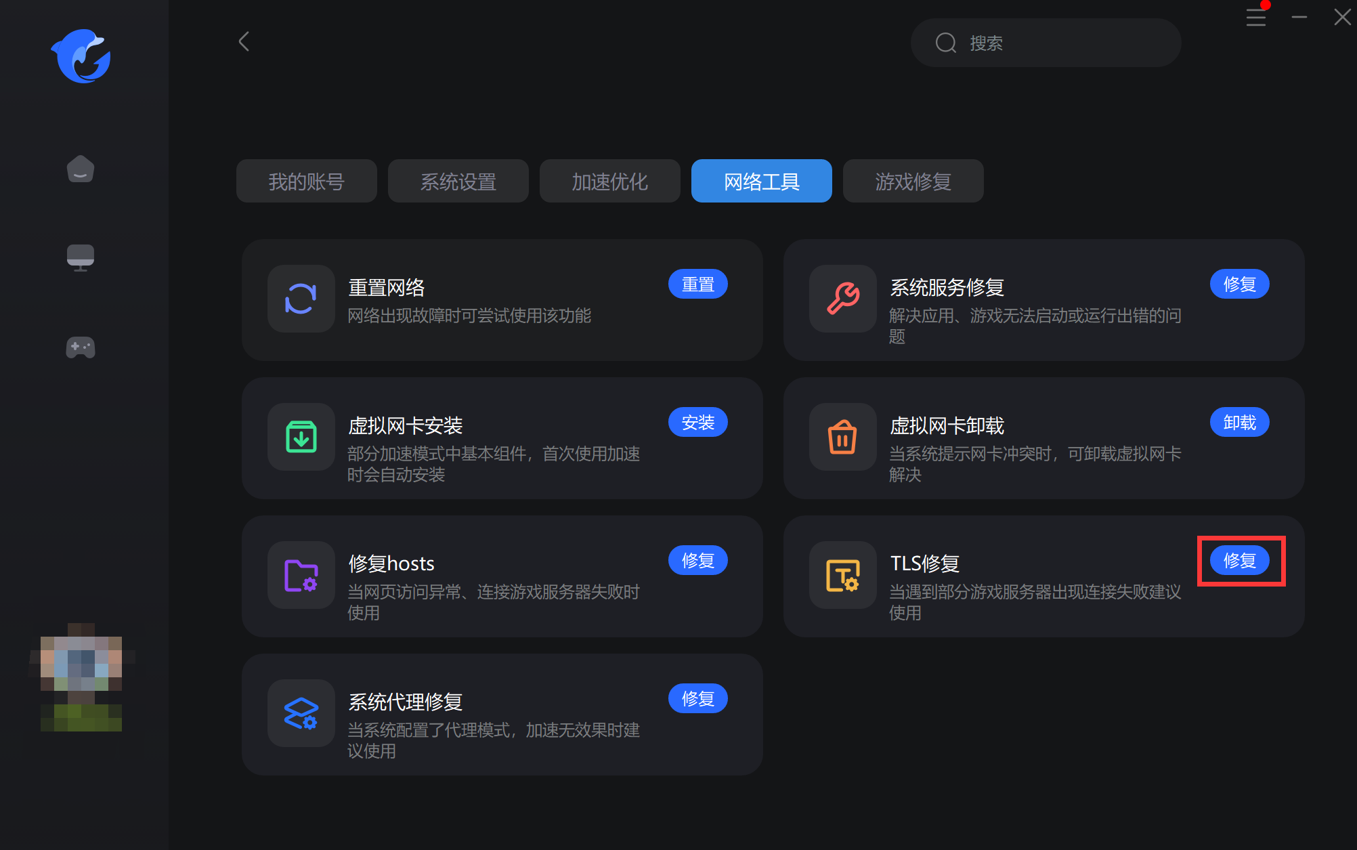1357x850 pixels.
Task: Click the virtual NIC uninstall trash icon
Action: [x=843, y=437]
